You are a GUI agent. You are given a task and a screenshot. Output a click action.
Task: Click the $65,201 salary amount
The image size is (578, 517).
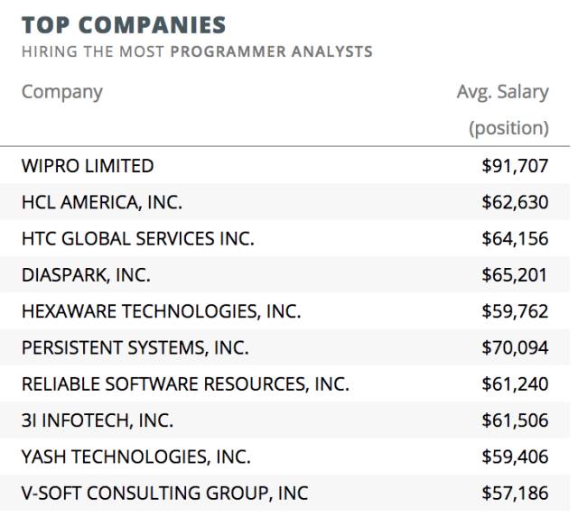click(515, 275)
